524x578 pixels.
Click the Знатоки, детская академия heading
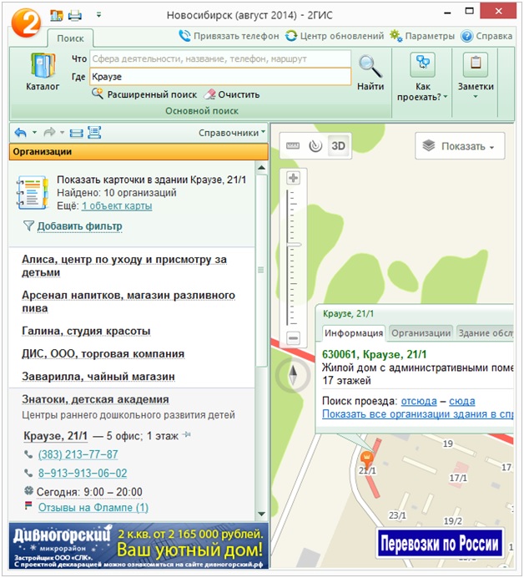pyautogui.click(x=95, y=399)
